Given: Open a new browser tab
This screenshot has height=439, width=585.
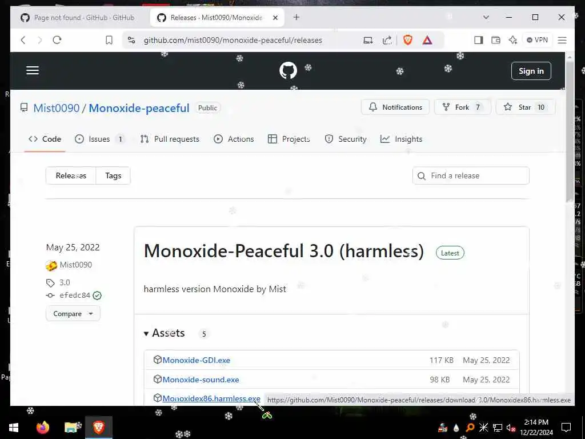Looking at the screenshot, I should coord(296,17).
